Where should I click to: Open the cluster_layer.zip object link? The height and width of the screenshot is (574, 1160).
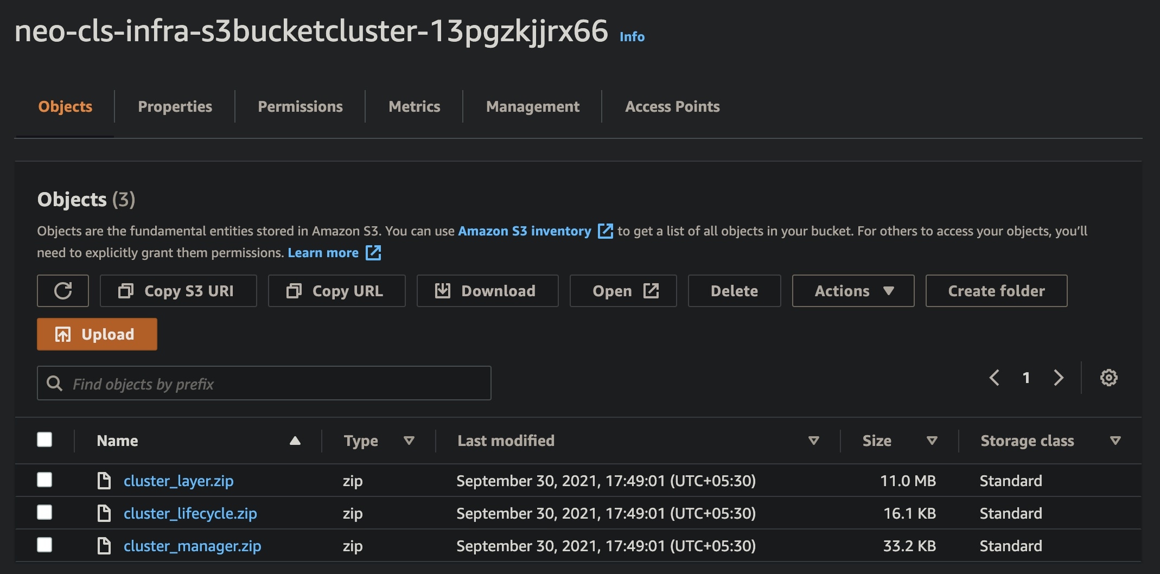179,481
